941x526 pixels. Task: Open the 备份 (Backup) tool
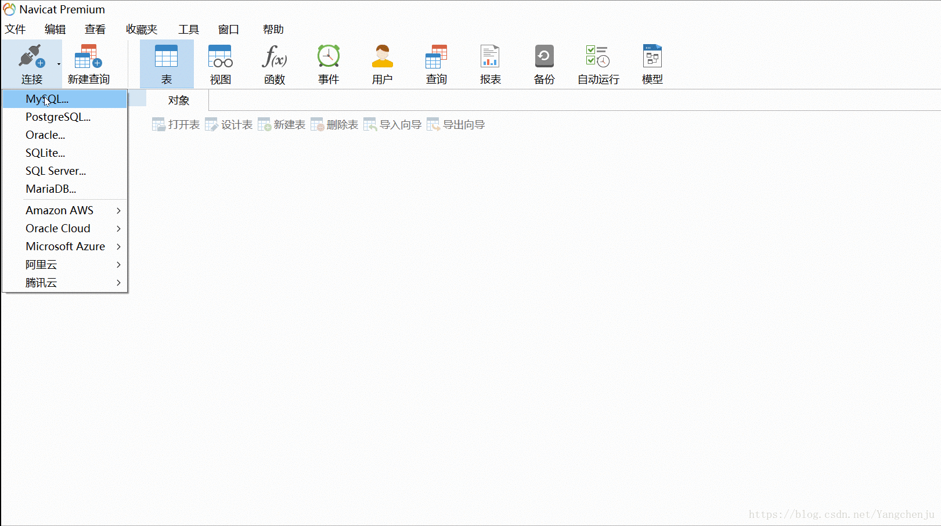point(544,63)
